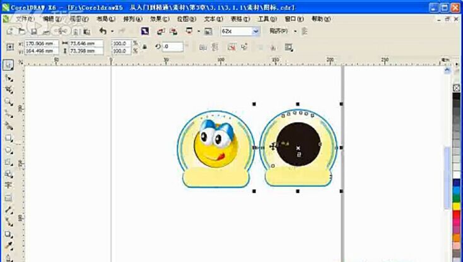
Task: Click the Welcome screen icon
Action: [208, 31]
